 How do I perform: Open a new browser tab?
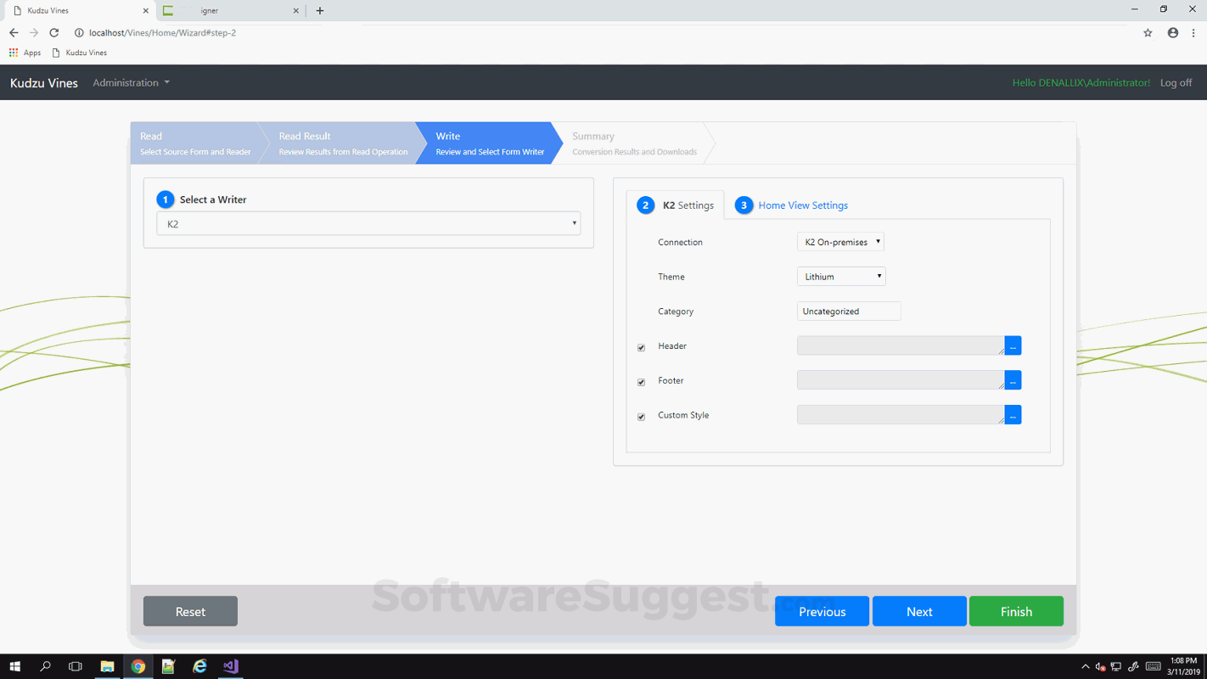tap(320, 11)
